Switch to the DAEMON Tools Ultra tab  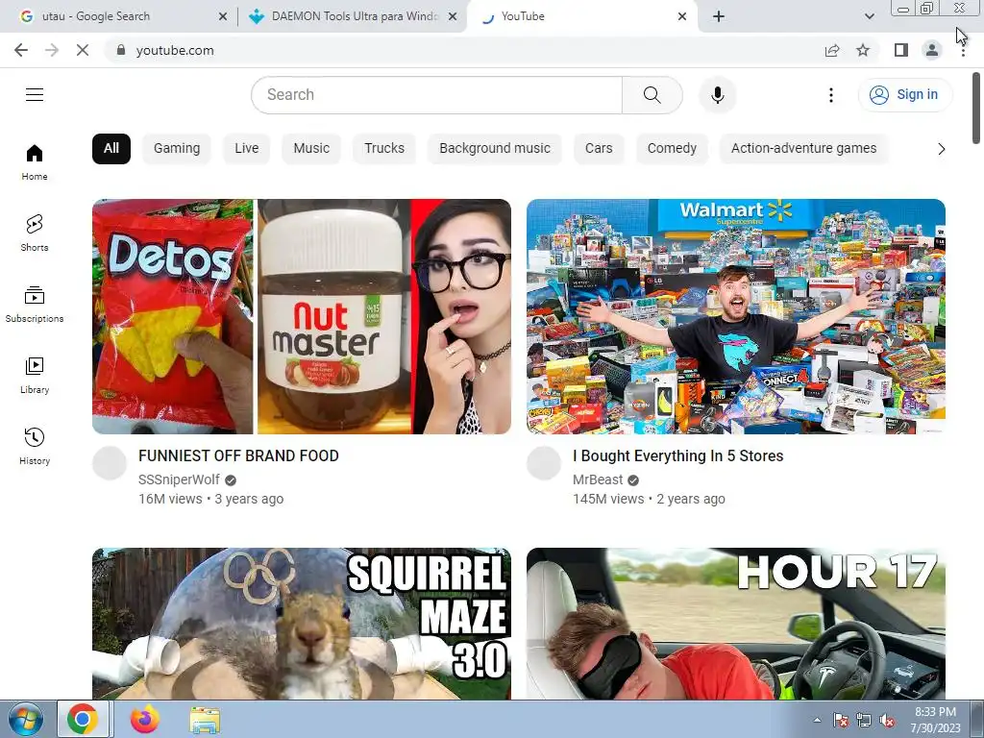(354, 16)
